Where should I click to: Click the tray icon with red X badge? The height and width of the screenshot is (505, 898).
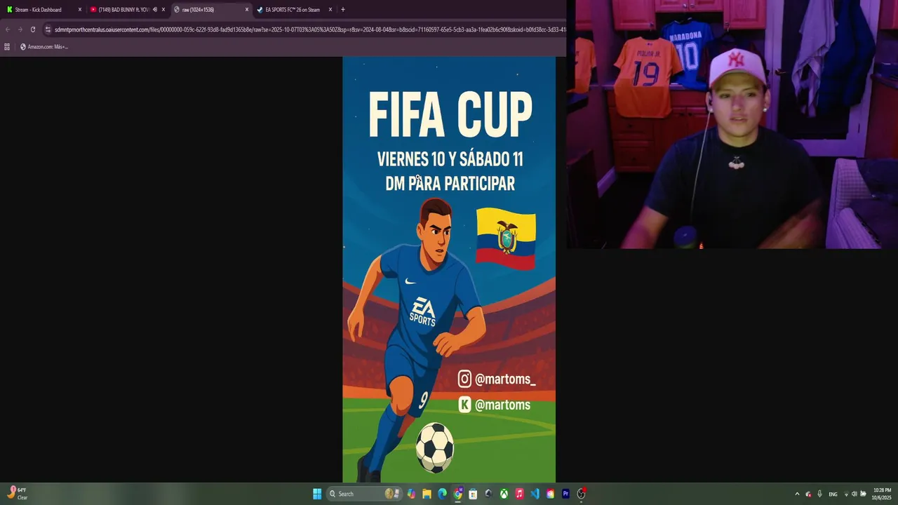click(x=808, y=494)
